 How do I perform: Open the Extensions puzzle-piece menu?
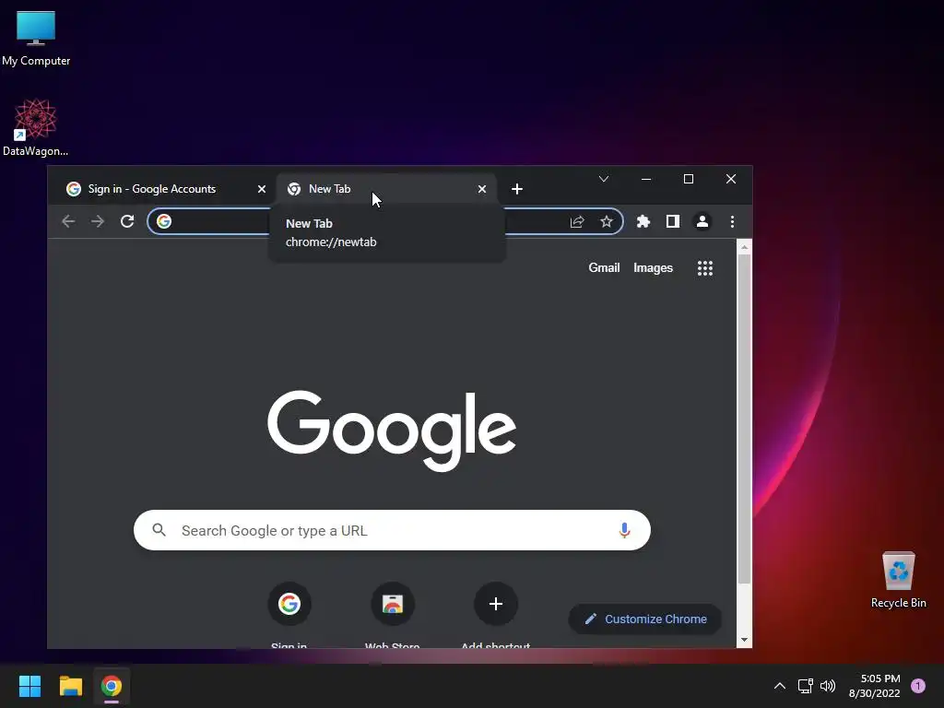coord(643,221)
